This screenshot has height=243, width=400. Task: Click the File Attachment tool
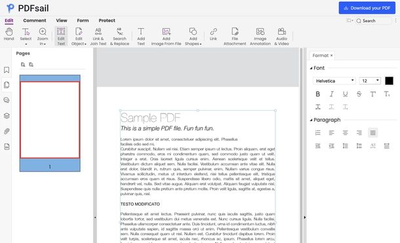point(235,37)
